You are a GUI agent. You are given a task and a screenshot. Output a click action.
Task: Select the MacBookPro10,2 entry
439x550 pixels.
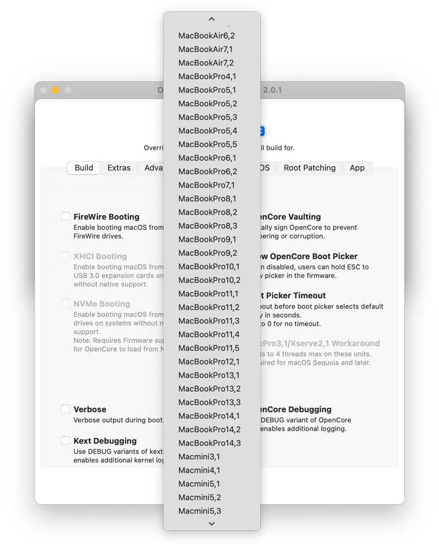coord(212,280)
